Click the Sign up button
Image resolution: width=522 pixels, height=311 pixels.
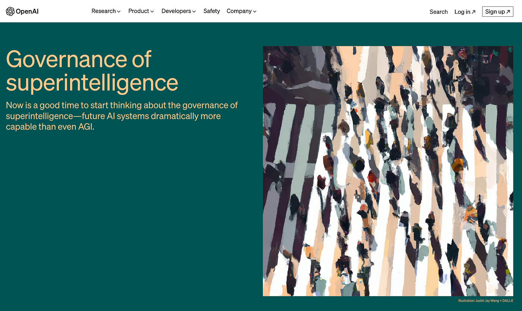pos(497,12)
